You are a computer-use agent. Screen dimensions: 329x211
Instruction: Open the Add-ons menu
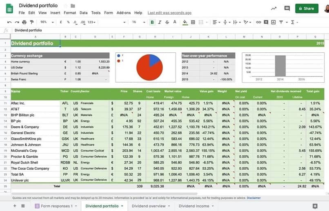coord(124,13)
